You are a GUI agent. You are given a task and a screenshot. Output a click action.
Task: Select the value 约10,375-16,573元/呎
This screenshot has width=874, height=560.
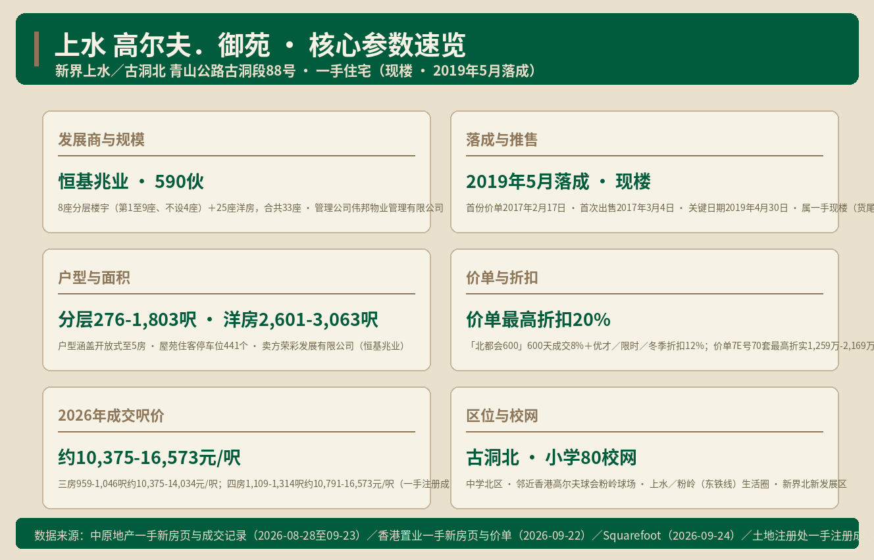[x=149, y=457]
